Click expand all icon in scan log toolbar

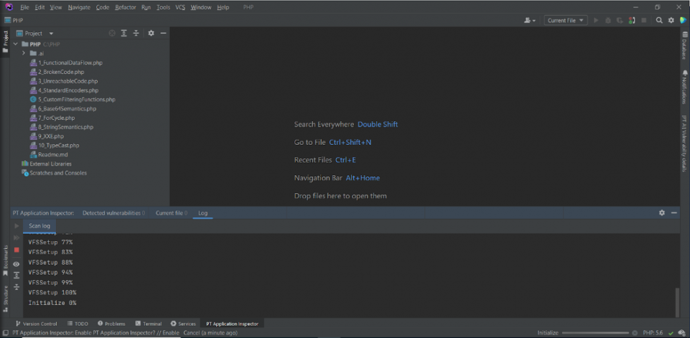(17, 275)
